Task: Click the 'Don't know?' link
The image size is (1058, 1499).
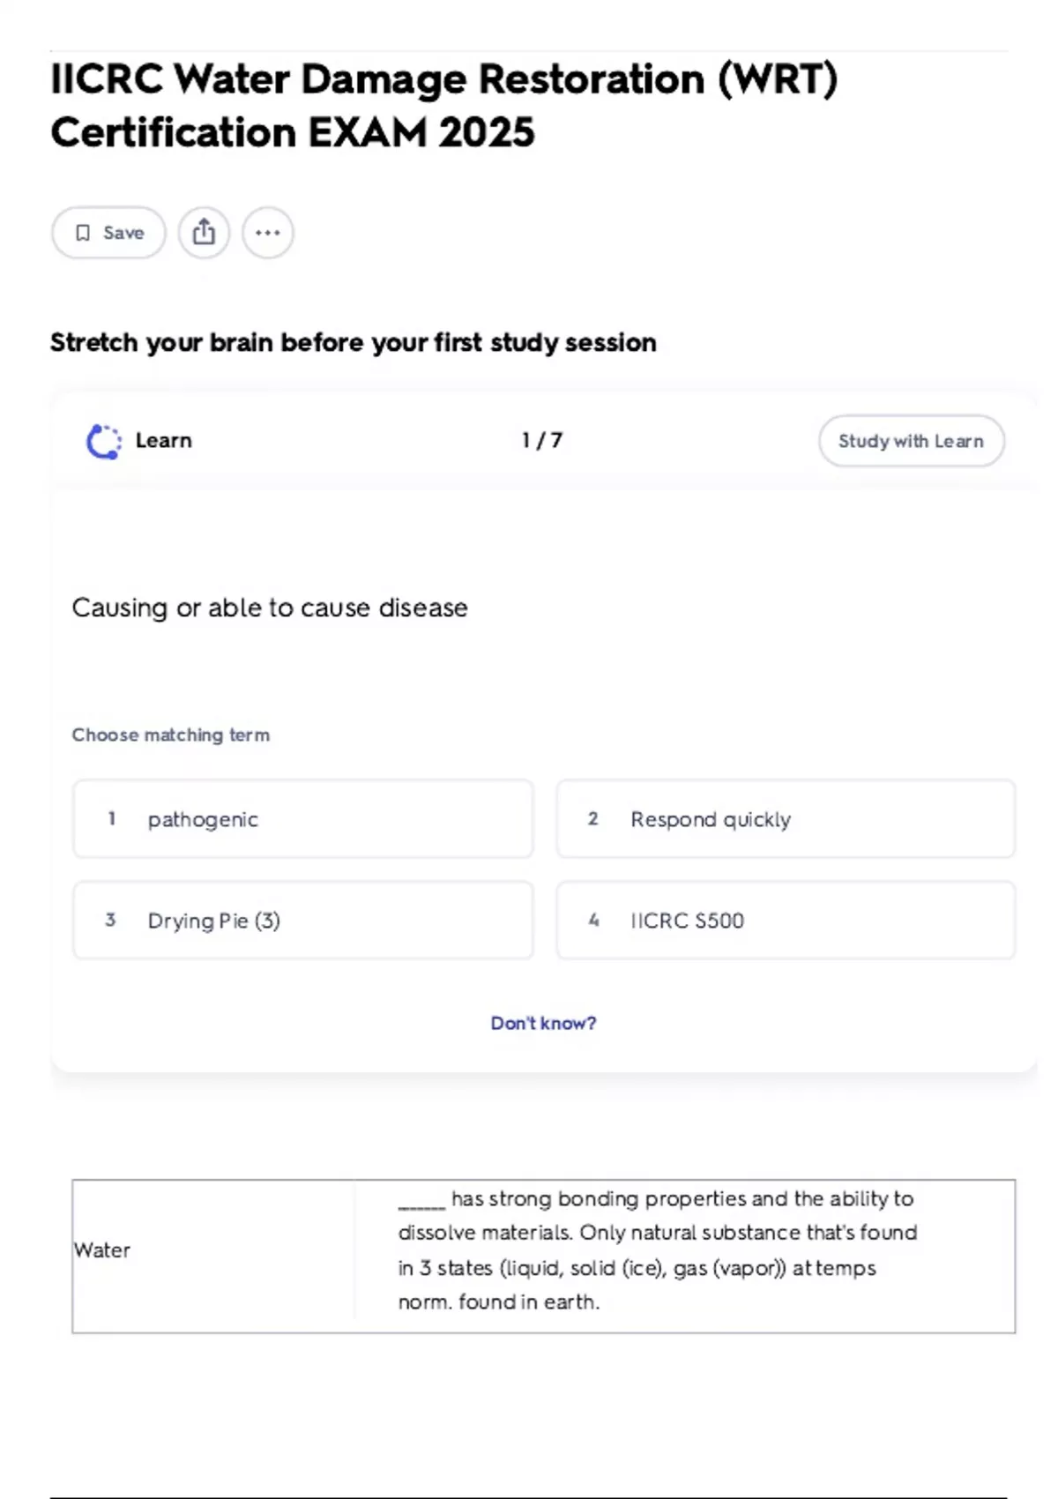Action: point(543,1023)
